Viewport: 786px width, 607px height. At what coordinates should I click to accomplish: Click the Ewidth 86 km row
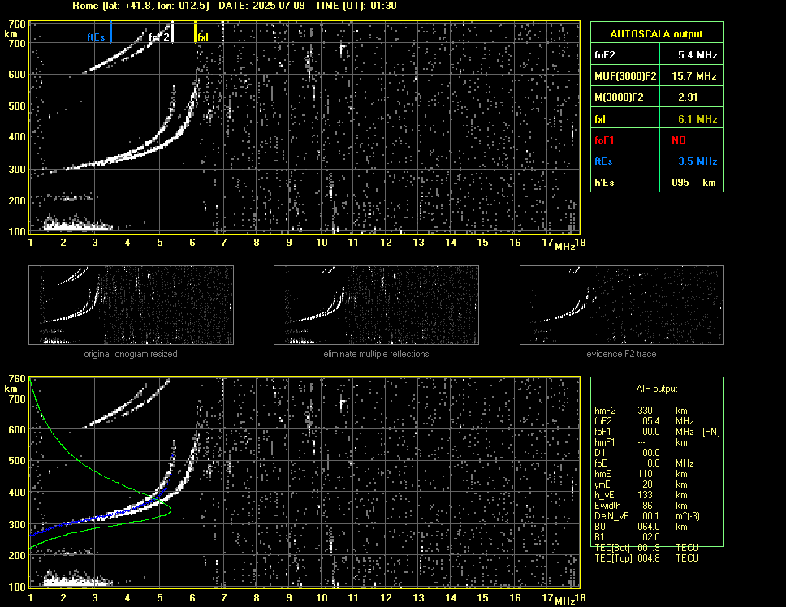tap(641, 506)
